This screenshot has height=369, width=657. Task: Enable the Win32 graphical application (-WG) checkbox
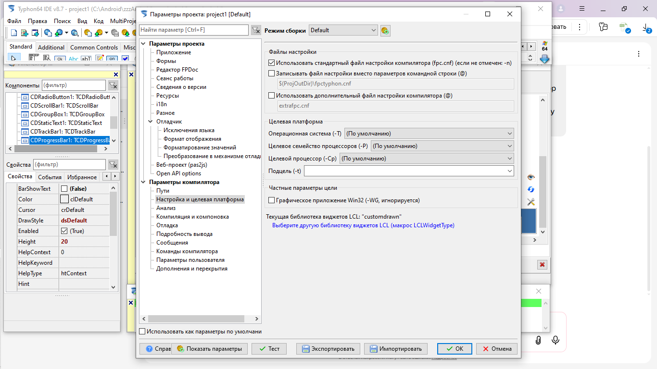(x=272, y=200)
